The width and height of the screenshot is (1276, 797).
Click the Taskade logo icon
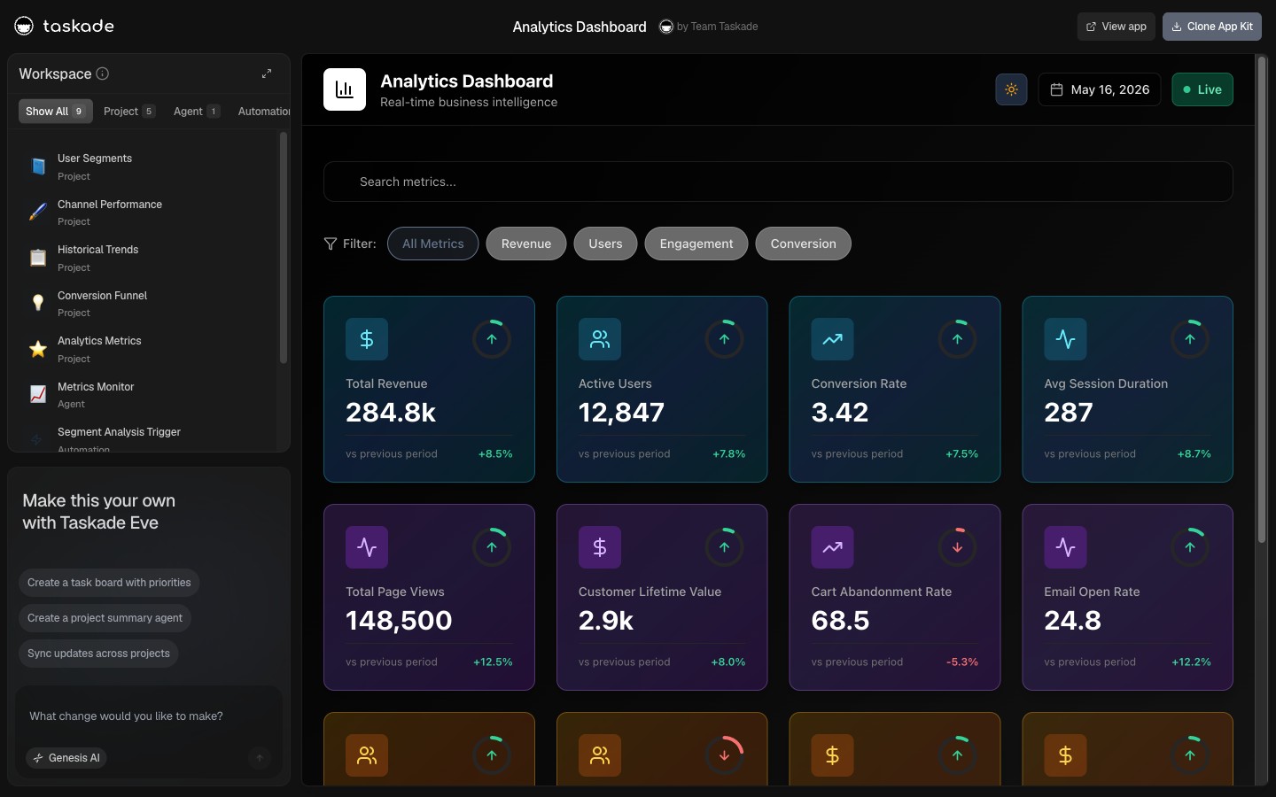(x=24, y=26)
